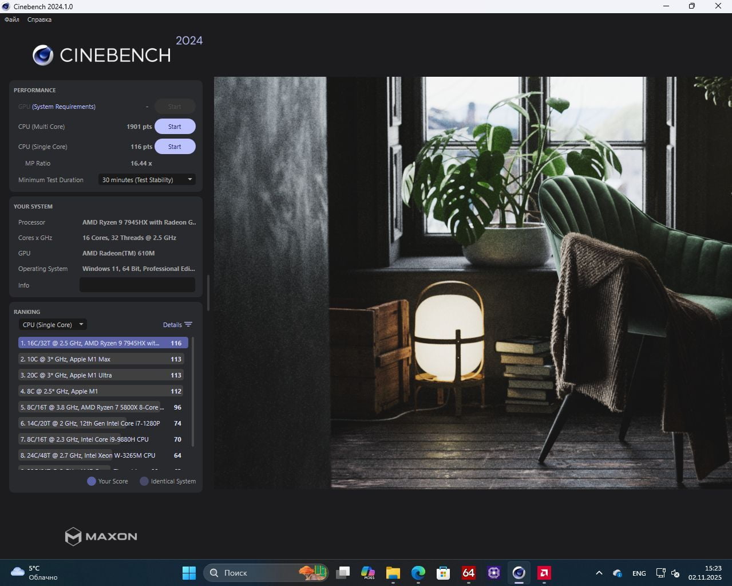732x586 pixels.
Task: Select ranking row AMD Ryzen 9 7945HX
Action: point(103,343)
